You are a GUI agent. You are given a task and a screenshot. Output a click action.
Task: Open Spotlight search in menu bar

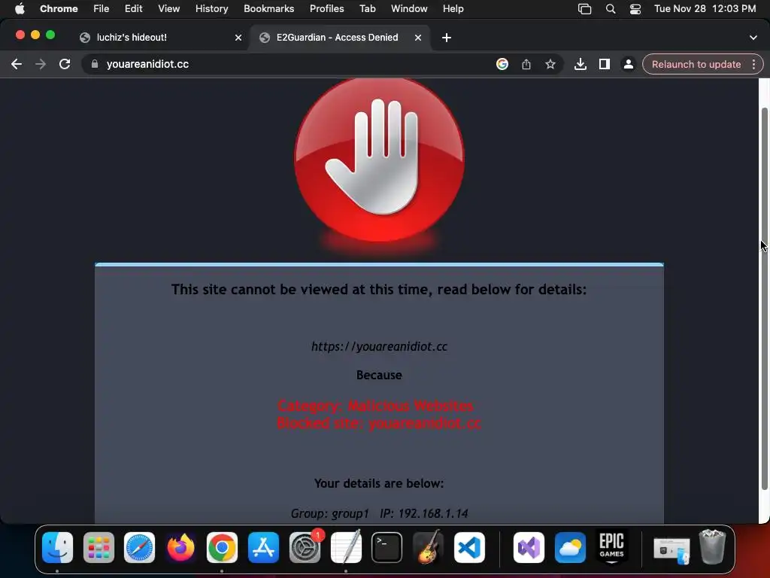point(611,9)
